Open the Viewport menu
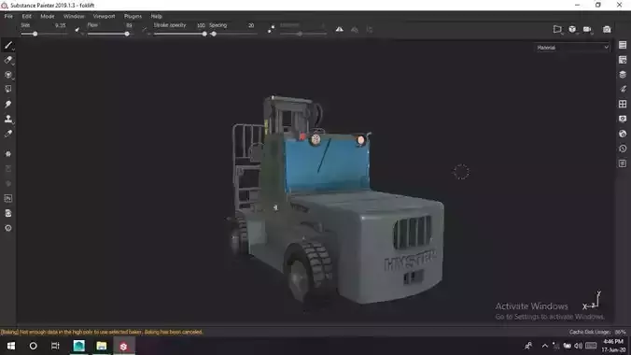The width and height of the screenshot is (631, 355). click(104, 16)
